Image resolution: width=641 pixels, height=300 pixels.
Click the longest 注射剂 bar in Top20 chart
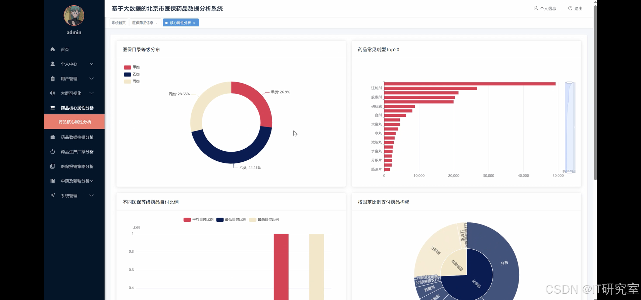pyautogui.click(x=470, y=84)
